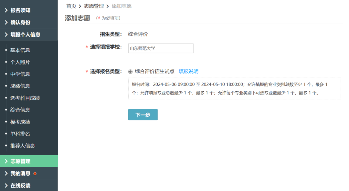Open 基本信息 in the sidebar
Screen dimensions: 349x191
pos(20,50)
